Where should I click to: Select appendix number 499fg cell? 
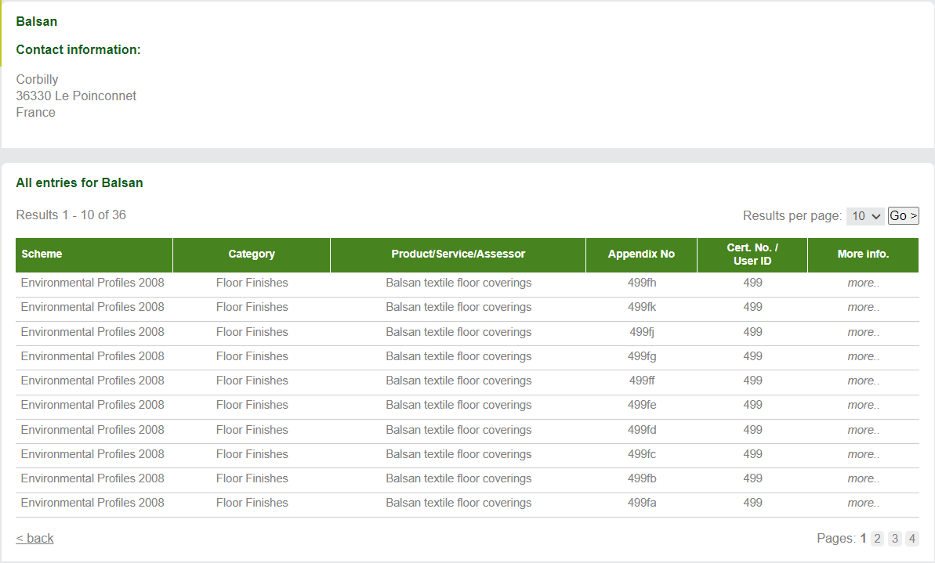click(x=642, y=357)
